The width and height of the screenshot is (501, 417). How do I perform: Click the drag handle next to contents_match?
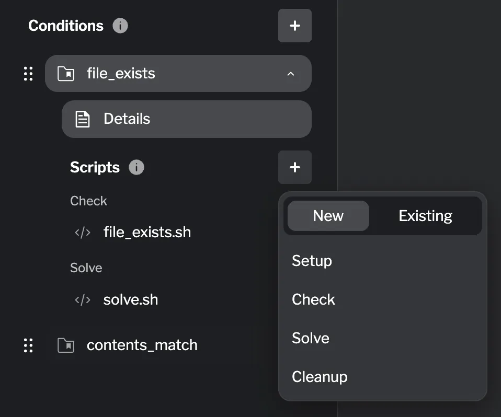point(28,345)
